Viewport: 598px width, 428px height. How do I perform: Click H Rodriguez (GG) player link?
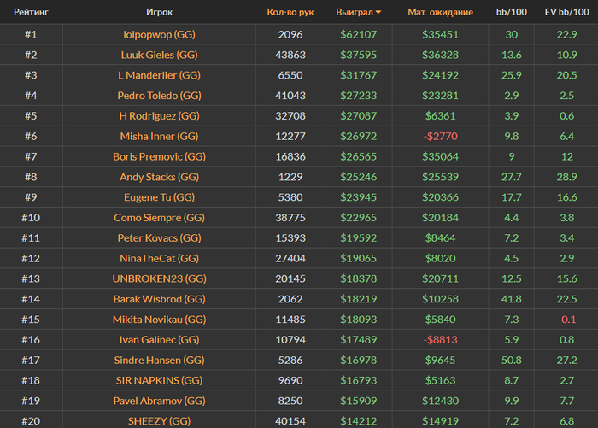coord(159,116)
